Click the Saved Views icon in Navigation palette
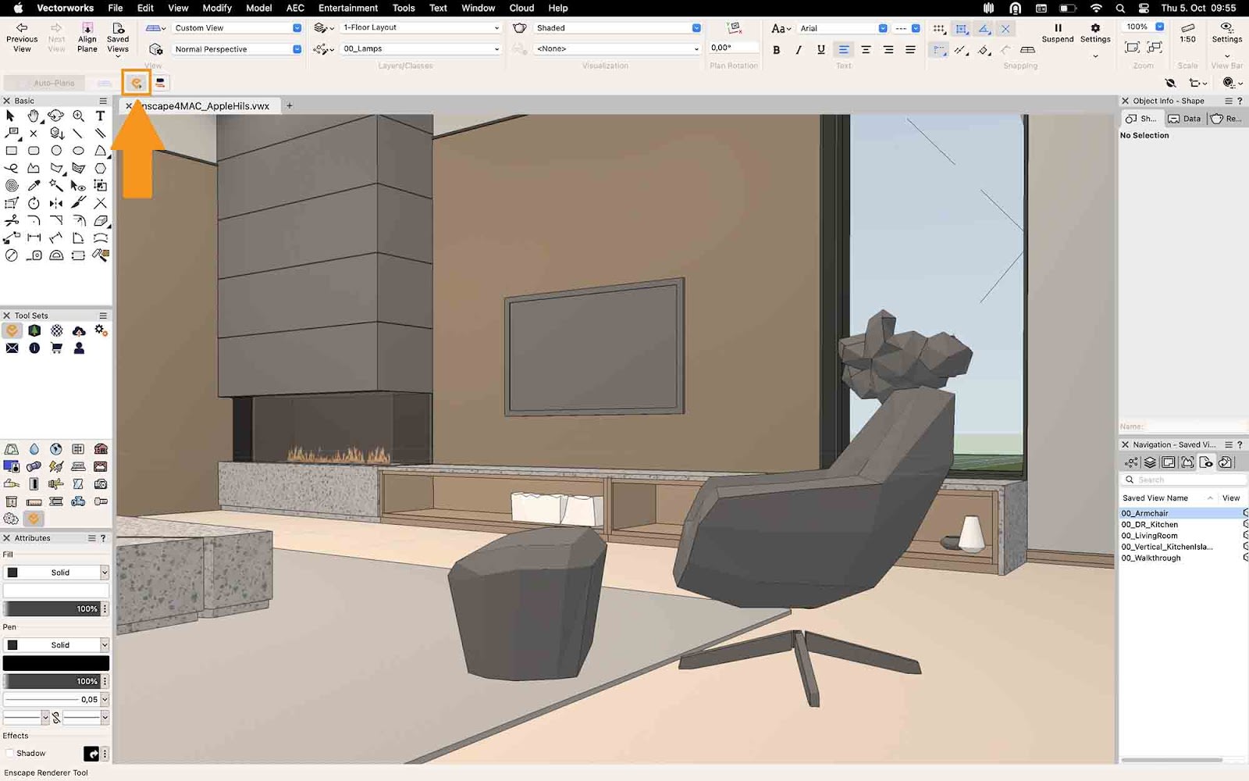This screenshot has height=781, width=1249. tap(1205, 462)
